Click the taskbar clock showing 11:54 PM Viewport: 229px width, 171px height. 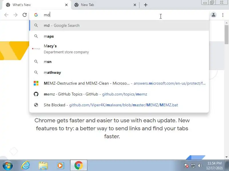[214, 166]
